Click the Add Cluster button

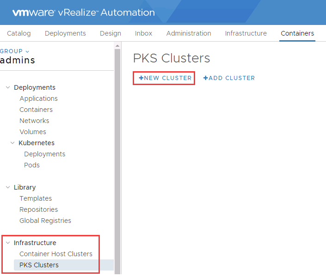pyautogui.click(x=229, y=78)
